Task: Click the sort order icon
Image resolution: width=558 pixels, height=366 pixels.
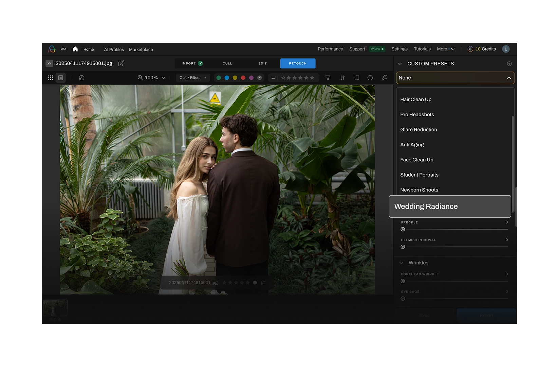Action: click(342, 78)
